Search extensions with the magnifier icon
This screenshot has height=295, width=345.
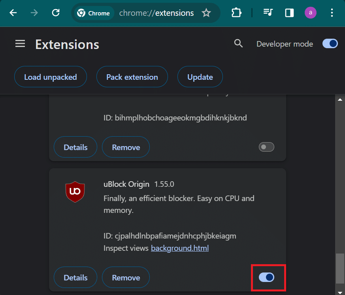point(238,43)
